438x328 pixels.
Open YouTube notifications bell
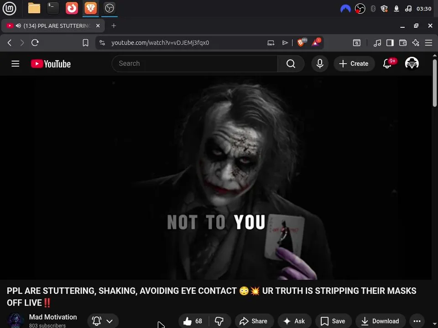coord(387,64)
